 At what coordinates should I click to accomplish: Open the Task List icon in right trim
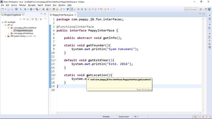pyautogui.click(x=210, y=19)
